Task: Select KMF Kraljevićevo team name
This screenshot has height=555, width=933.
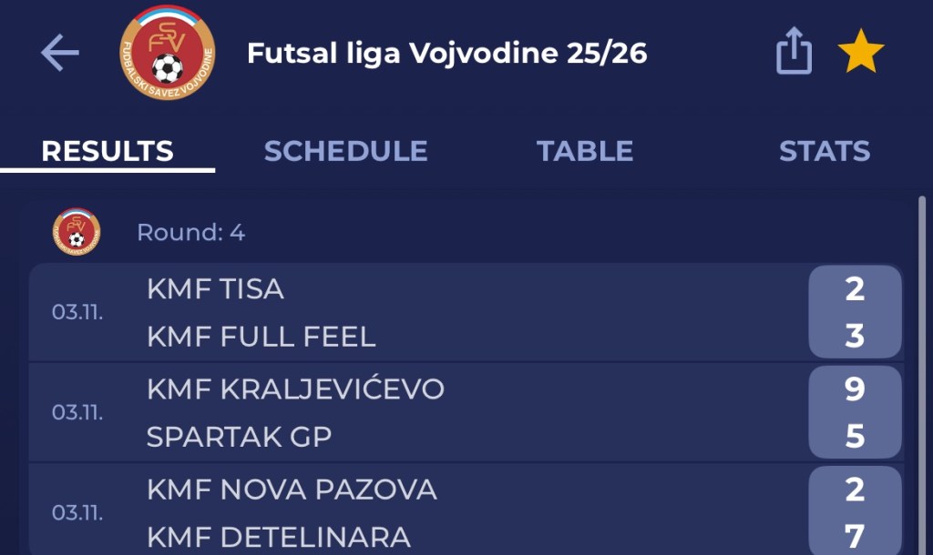Action: [x=295, y=389]
